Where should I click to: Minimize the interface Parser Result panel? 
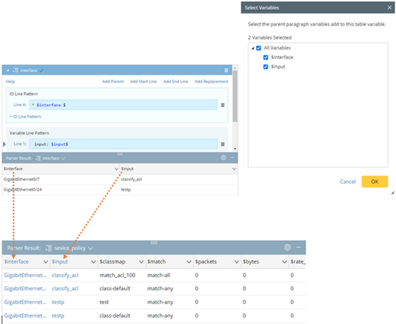click(x=232, y=158)
